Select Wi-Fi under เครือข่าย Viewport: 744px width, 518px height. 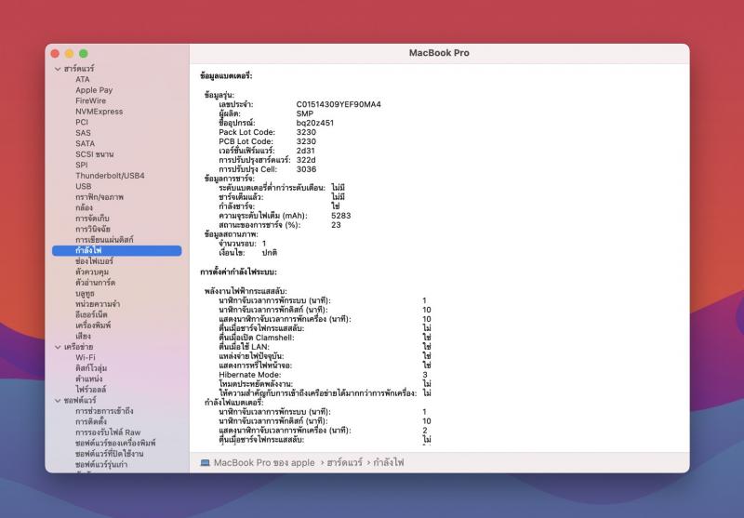[86, 358]
